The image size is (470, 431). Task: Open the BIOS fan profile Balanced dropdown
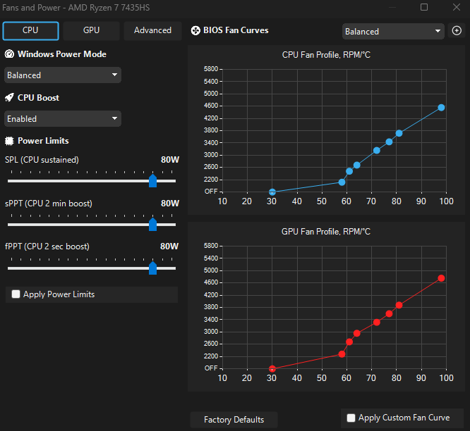[x=393, y=32]
